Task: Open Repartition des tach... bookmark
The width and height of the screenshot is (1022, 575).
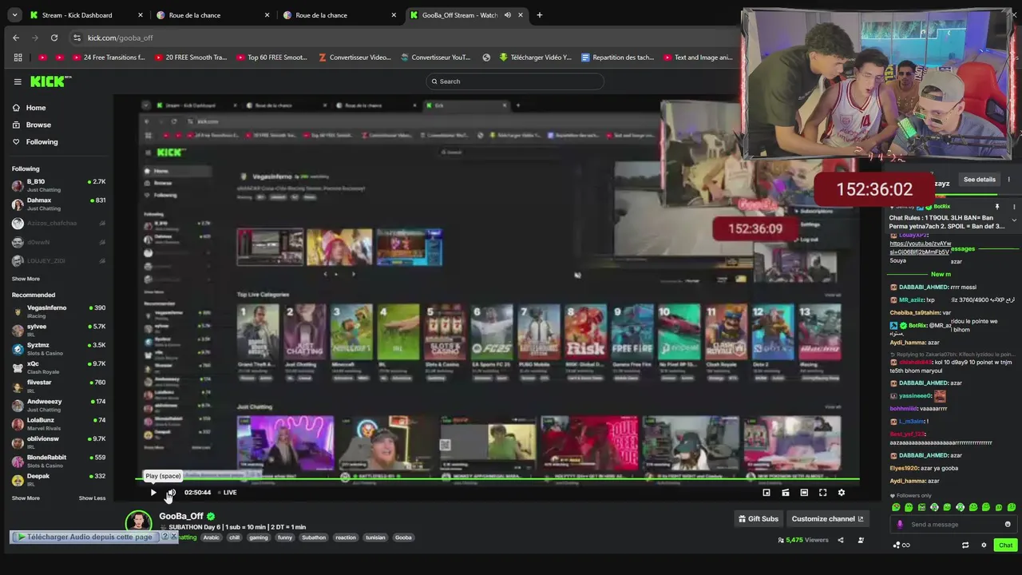Action: (x=618, y=57)
